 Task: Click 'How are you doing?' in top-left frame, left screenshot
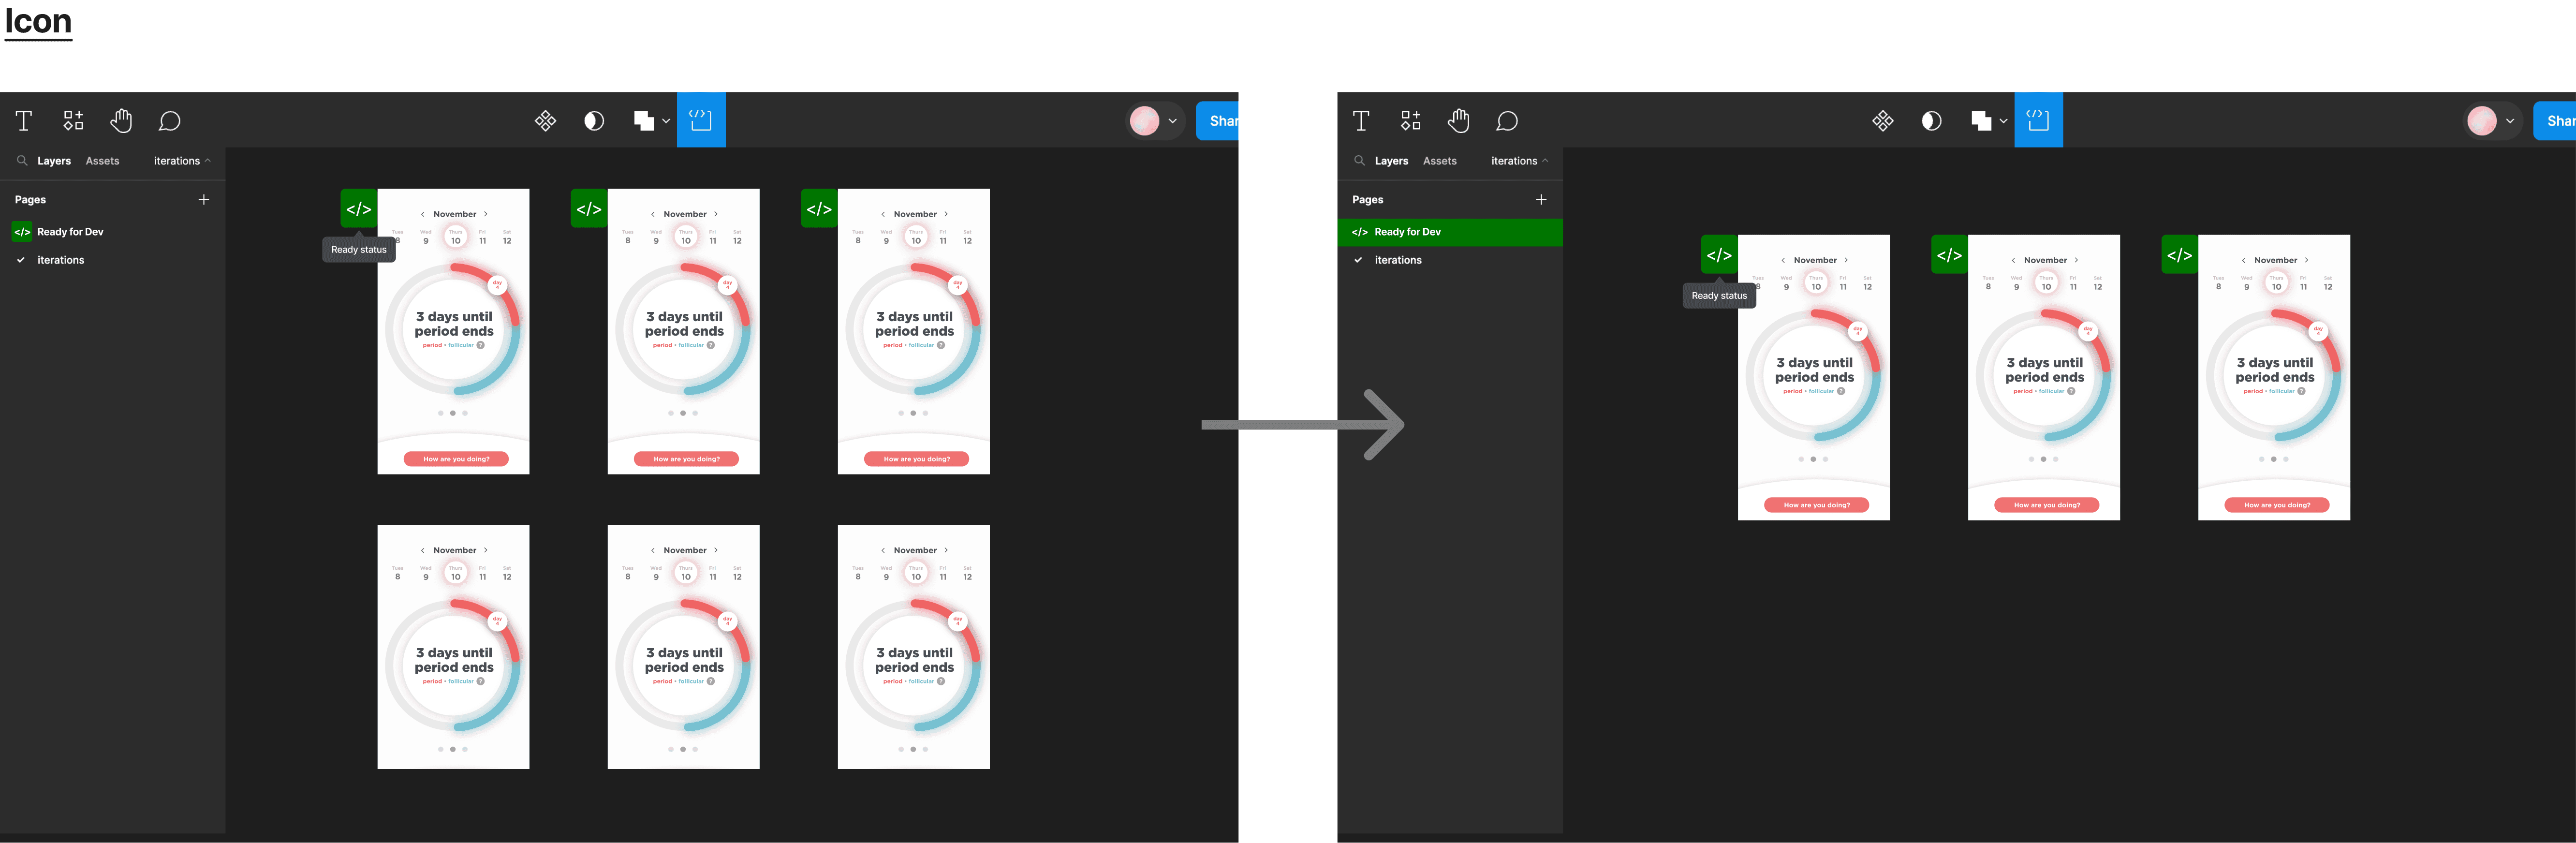tap(456, 459)
